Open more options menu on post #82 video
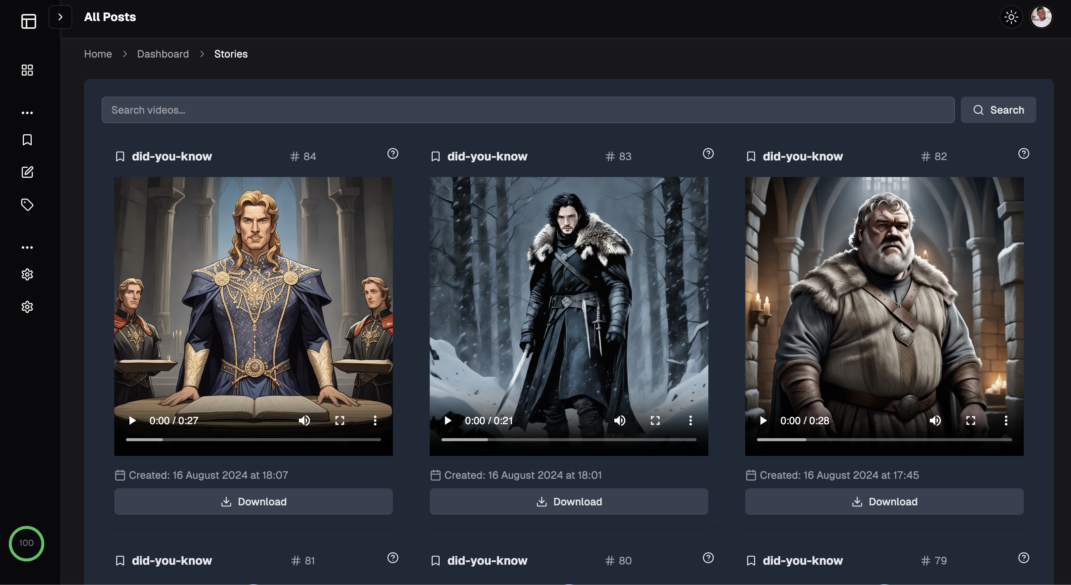 coord(1006,420)
